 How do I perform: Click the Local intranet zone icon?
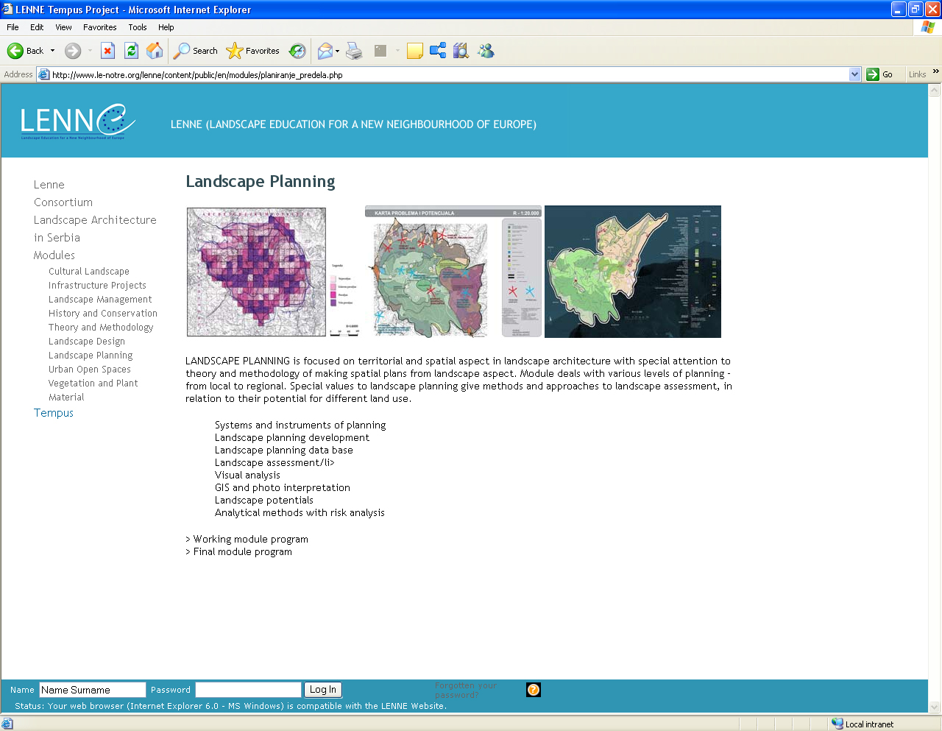pyautogui.click(x=837, y=724)
